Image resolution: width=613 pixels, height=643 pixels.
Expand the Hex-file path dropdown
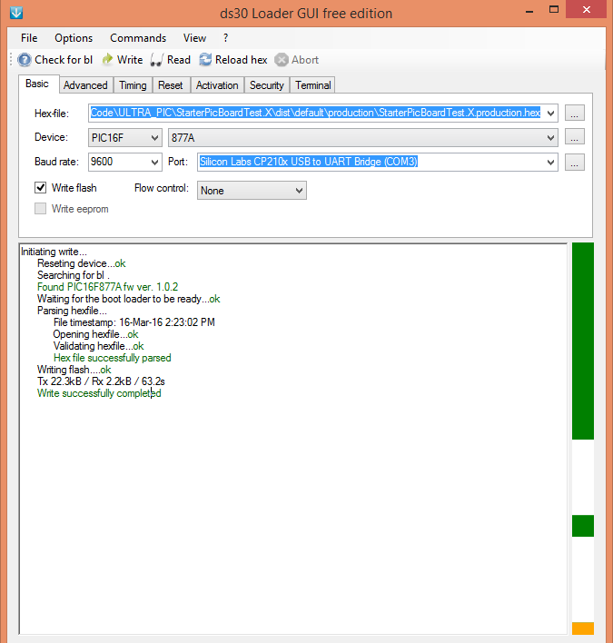coord(551,113)
